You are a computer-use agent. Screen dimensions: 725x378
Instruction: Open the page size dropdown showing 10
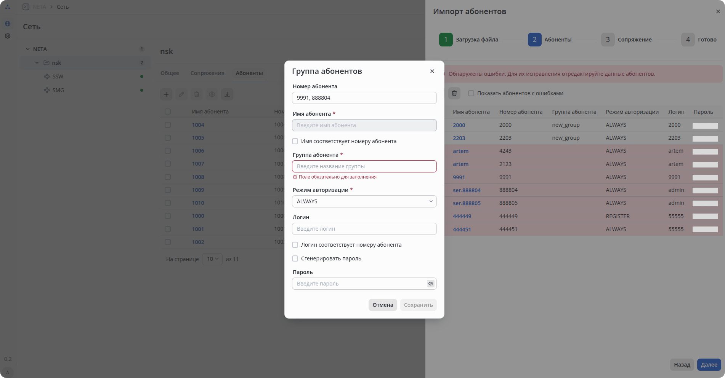pyautogui.click(x=212, y=259)
